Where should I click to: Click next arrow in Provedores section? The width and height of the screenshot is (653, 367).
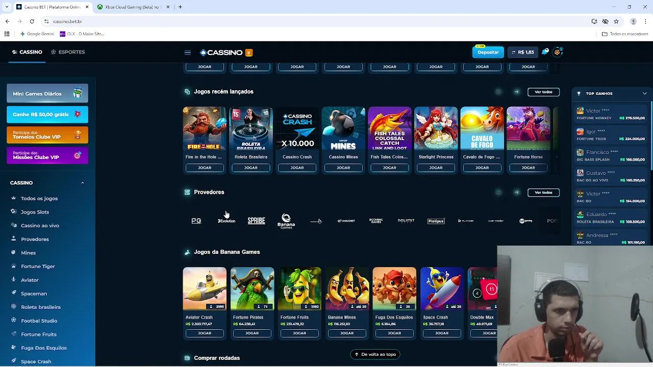516,192
